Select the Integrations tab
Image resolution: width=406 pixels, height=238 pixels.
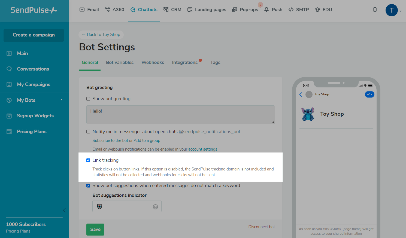pyautogui.click(x=185, y=63)
